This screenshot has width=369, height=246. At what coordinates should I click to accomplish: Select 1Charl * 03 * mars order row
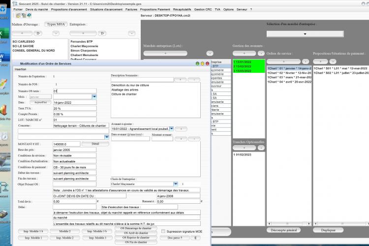tap(289, 77)
